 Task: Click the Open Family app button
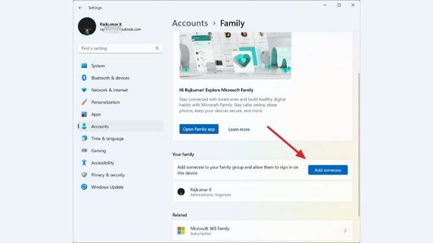199,129
